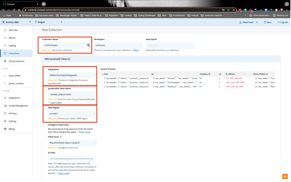Click Learn more under S3 Path note
Screen dimensions: 291x182
[x=64, y=174]
